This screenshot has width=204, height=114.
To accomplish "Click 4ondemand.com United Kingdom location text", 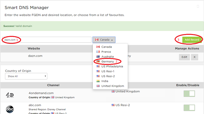I will [x=128, y=91].
